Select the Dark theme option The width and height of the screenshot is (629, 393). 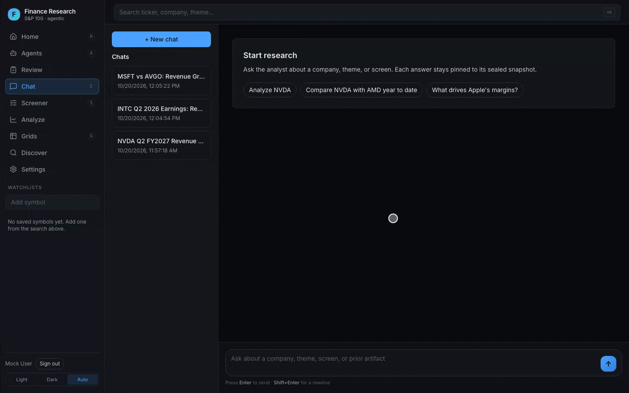tap(52, 379)
